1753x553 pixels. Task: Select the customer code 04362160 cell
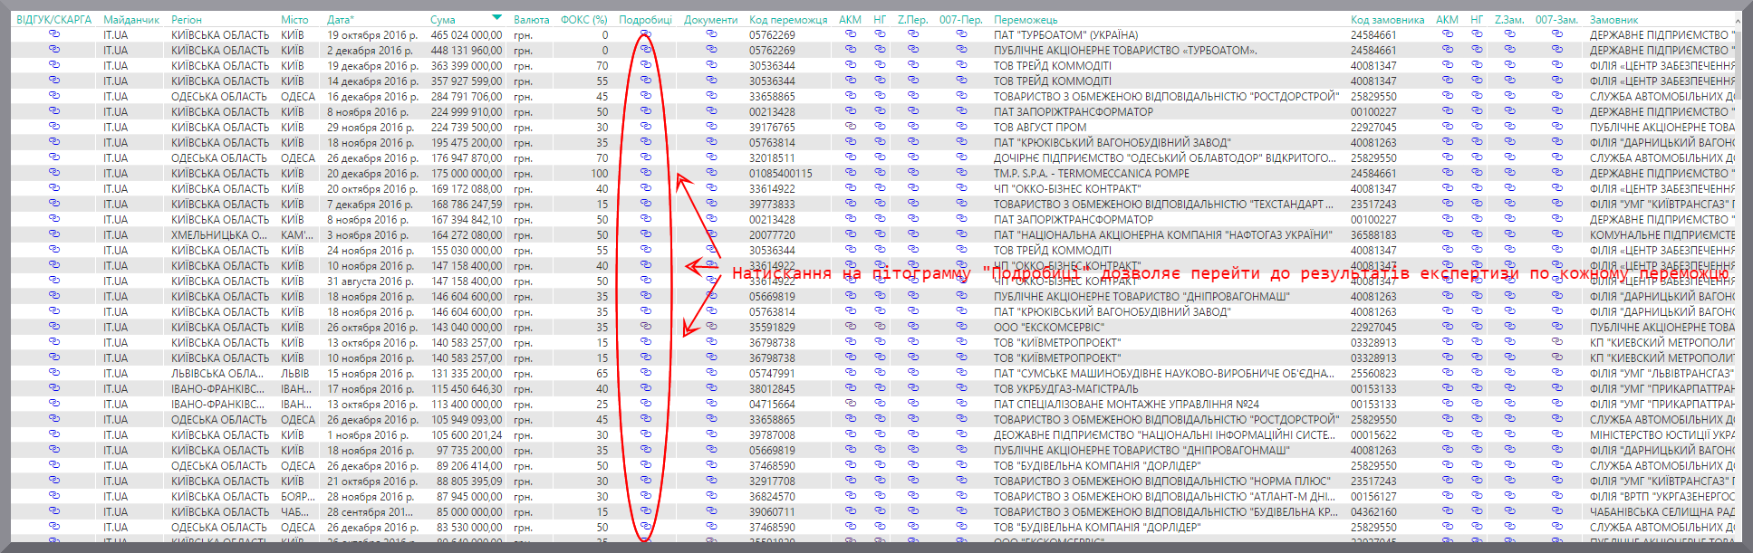point(1373,511)
